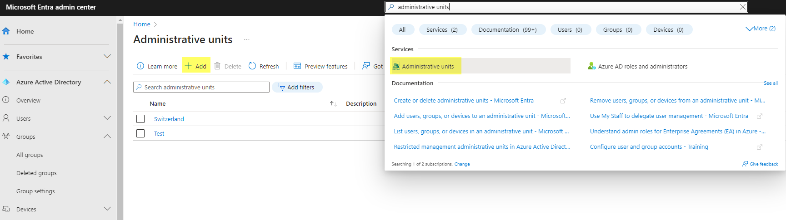Select the Services (2) filter tab
The image size is (786, 220).
click(442, 29)
